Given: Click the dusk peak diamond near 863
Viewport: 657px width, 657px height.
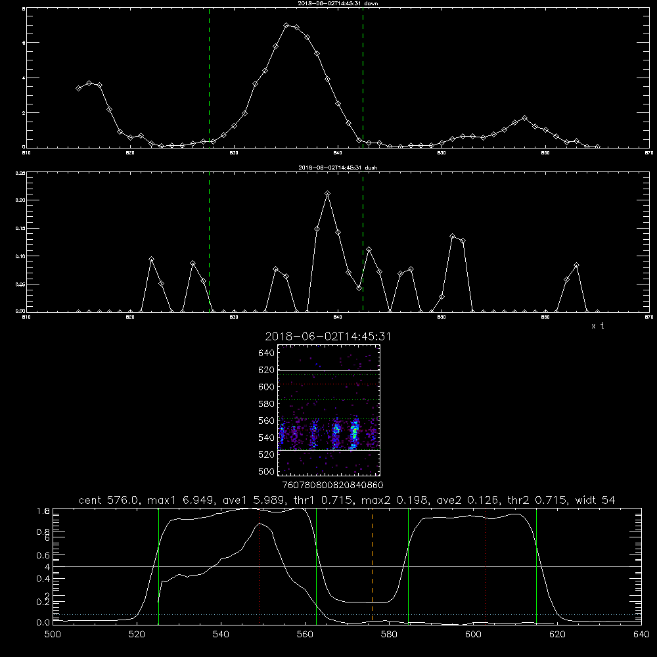Looking at the screenshot, I should (577, 265).
